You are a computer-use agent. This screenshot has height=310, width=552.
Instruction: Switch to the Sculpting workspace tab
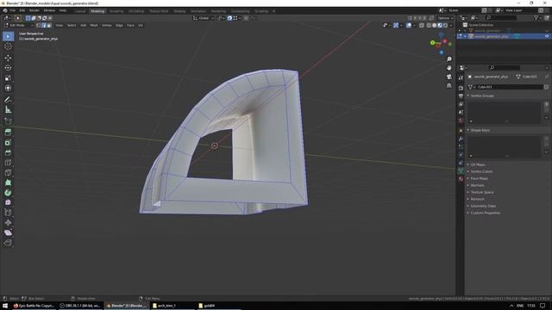coord(116,11)
